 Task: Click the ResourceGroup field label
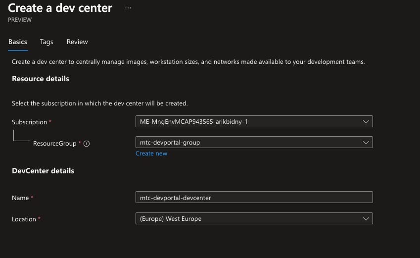point(54,144)
